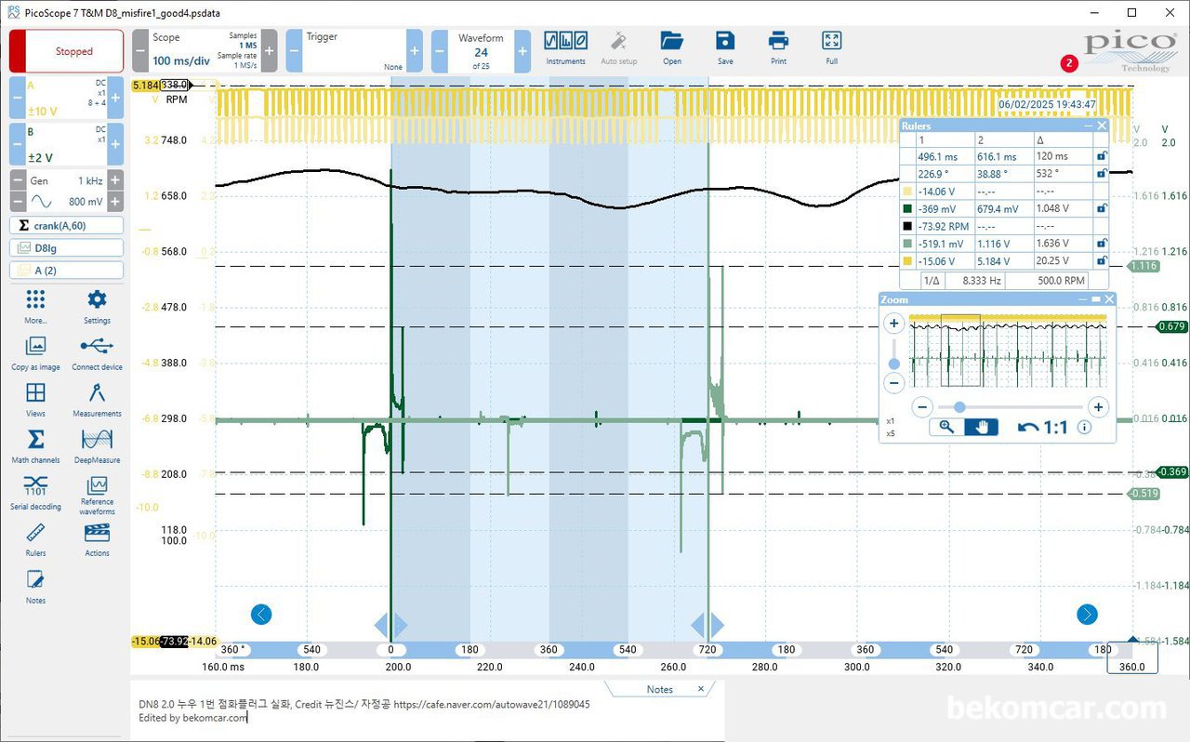Go to next waveform with plus
The image size is (1190, 742).
(522, 50)
